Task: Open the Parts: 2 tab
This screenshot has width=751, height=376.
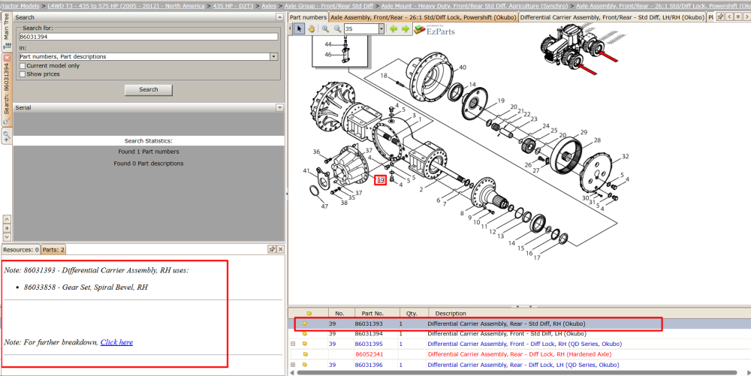Action: click(53, 250)
